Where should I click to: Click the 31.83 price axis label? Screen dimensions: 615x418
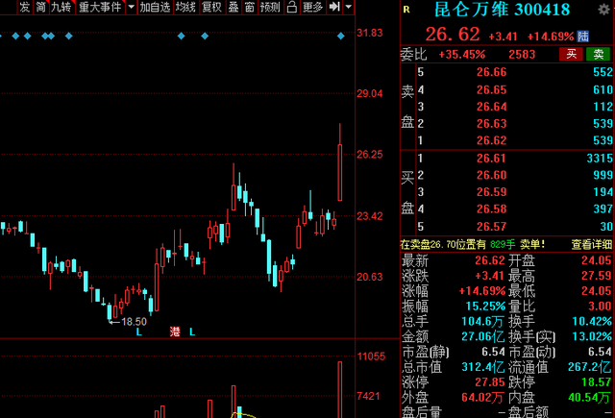(x=369, y=33)
